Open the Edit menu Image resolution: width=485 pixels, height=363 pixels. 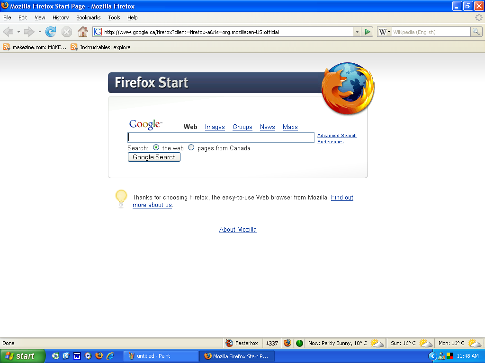pyautogui.click(x=23, y=17)
